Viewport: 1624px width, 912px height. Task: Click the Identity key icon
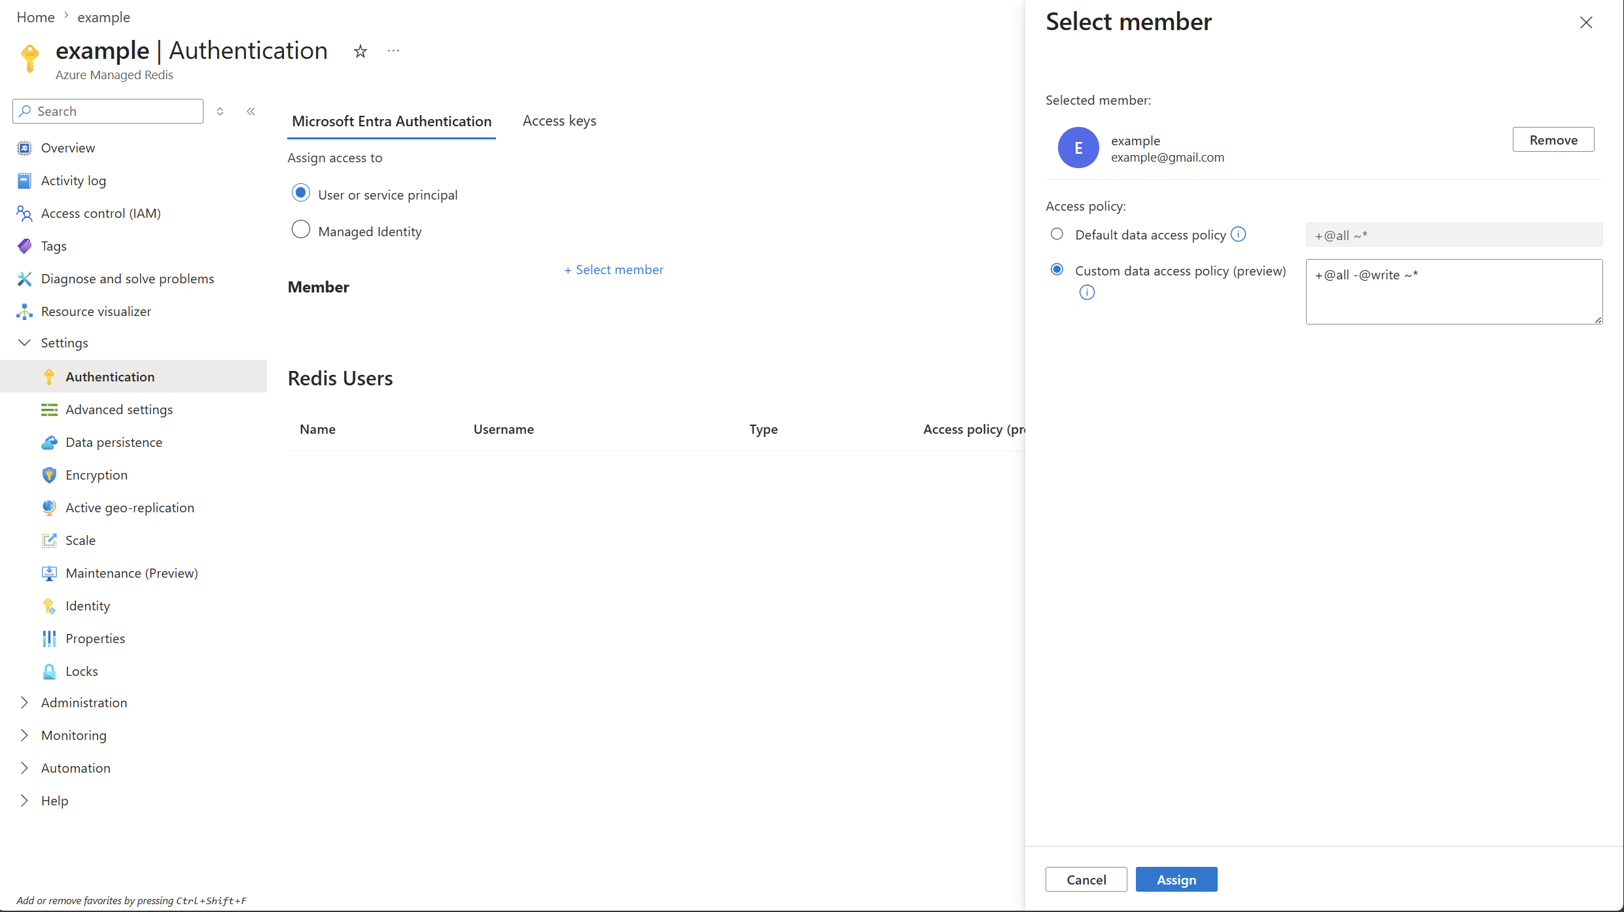(49, 606)
